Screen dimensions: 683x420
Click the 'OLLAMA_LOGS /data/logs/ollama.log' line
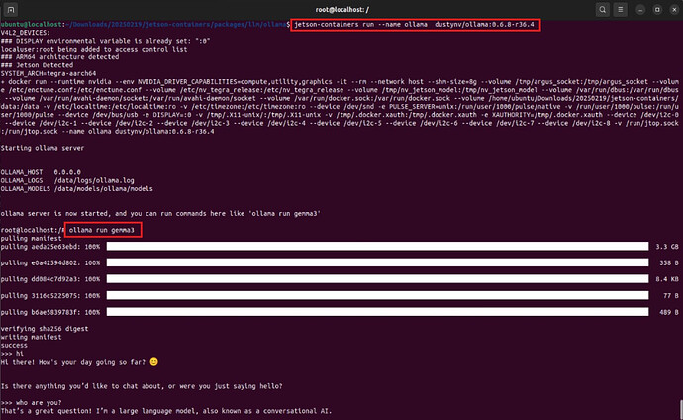tap(67, 180)
